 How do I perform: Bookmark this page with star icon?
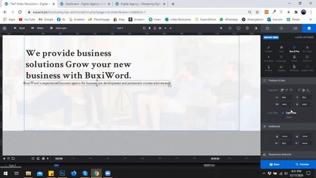pos(257,12)
